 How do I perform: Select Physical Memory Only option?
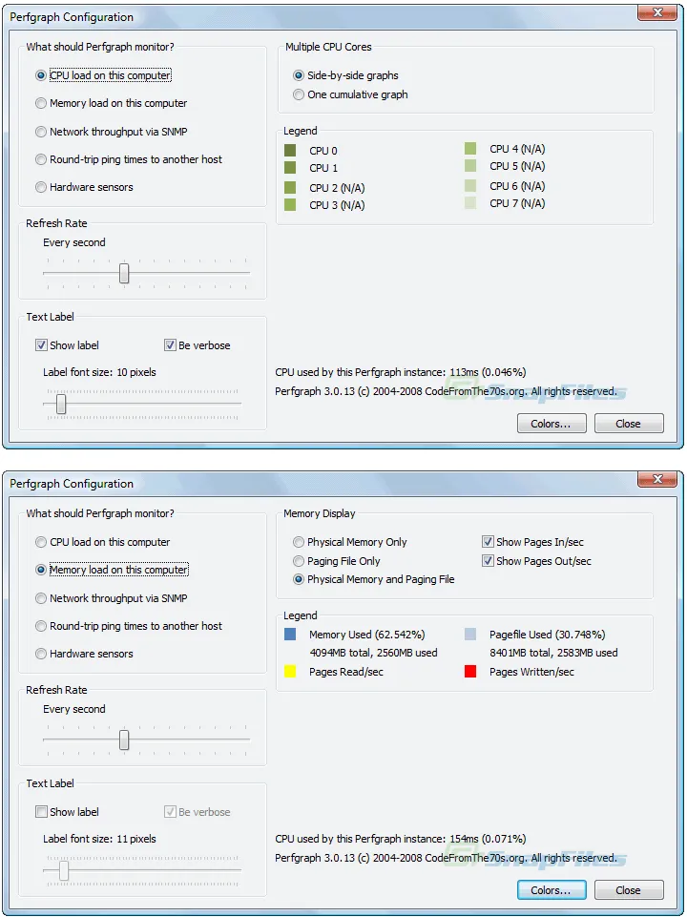tap(299, 542)
